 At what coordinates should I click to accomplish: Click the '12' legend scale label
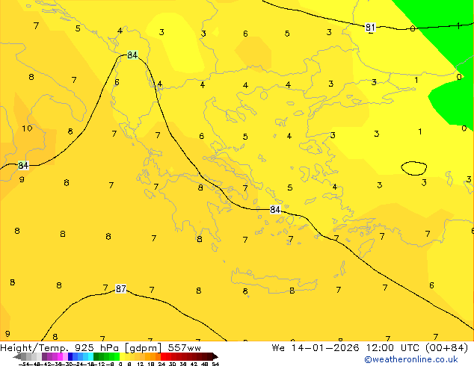(x=141, y=365)
